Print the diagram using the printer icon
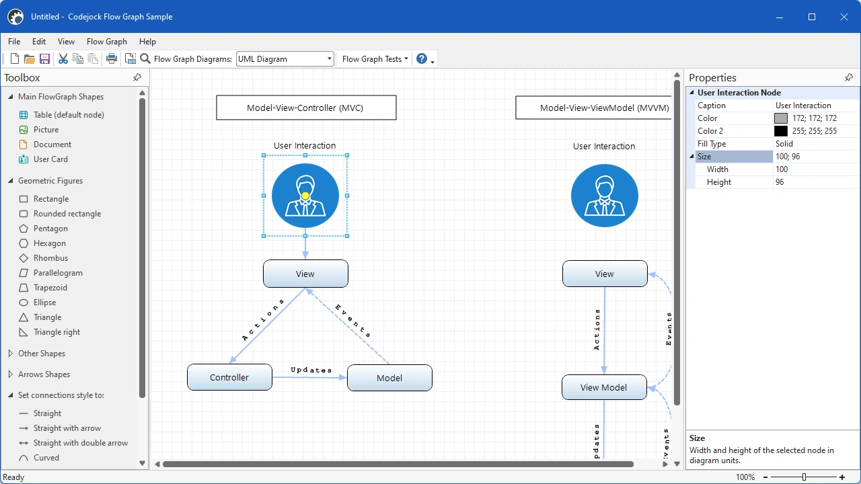The image size is (861, 484). (x=112, y=59)
